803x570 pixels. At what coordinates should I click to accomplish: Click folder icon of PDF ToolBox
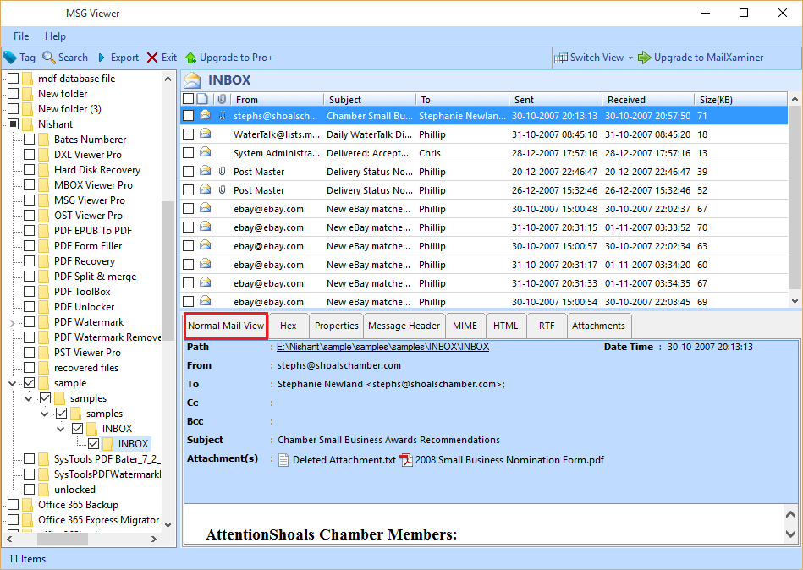(x=44, y=292)
